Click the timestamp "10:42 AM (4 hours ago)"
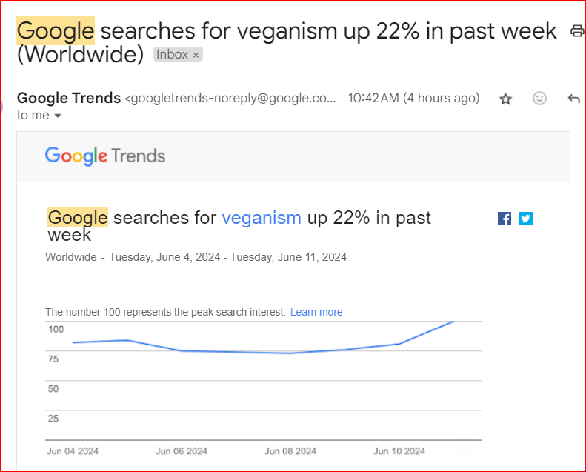This screenshot has height=472, width=586. 413,99
